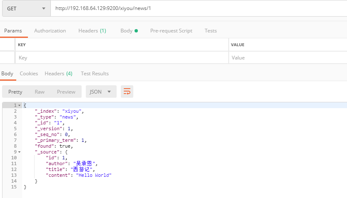
Task: Click the "found": true line
Action: 54,146
